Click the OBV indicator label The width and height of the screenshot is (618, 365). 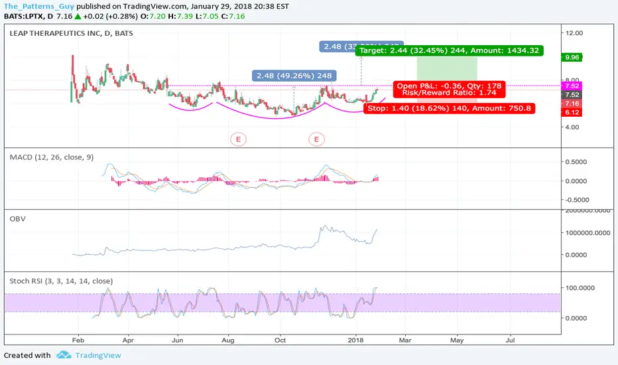(x=17, y=218)
